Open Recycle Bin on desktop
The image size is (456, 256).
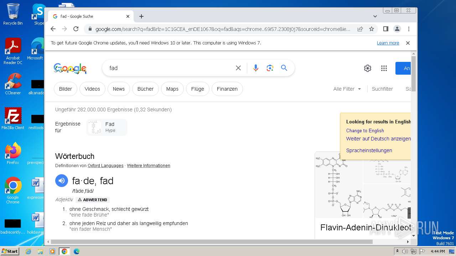click(x=13, y=14)
